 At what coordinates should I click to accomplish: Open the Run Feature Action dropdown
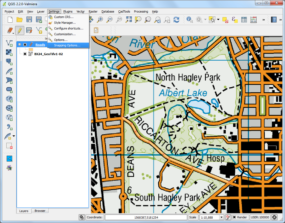(205, 19)
